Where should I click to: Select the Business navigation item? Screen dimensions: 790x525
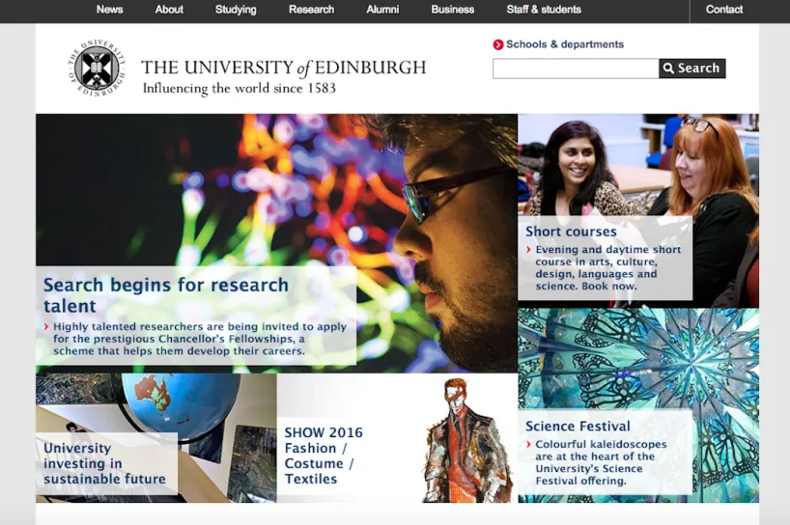click(452, 10)
